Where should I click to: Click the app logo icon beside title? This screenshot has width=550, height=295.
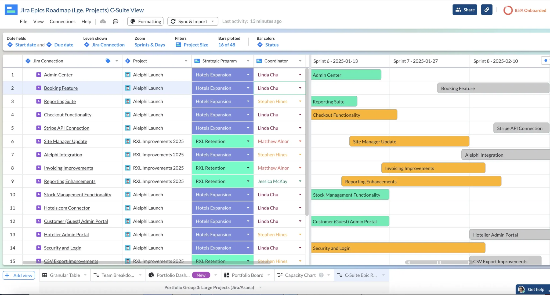(x=11, y=10)
